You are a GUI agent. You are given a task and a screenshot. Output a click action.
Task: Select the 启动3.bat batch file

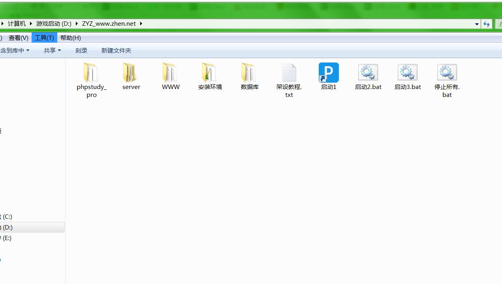click(x=407, y=73)
